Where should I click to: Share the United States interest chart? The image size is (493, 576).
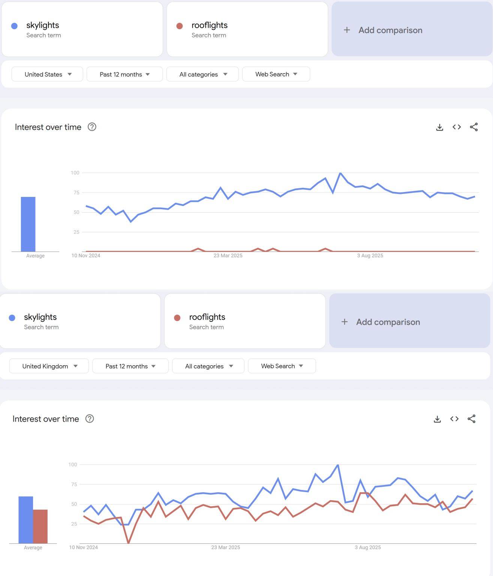point(474,127)
